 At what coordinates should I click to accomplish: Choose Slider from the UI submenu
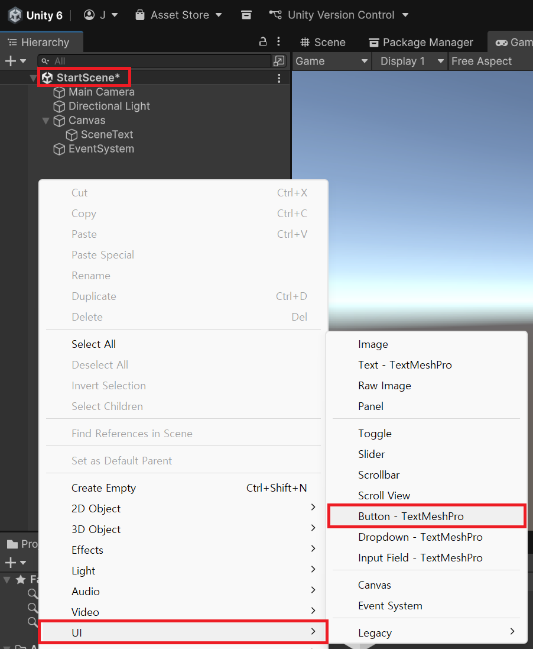point(426,454)
